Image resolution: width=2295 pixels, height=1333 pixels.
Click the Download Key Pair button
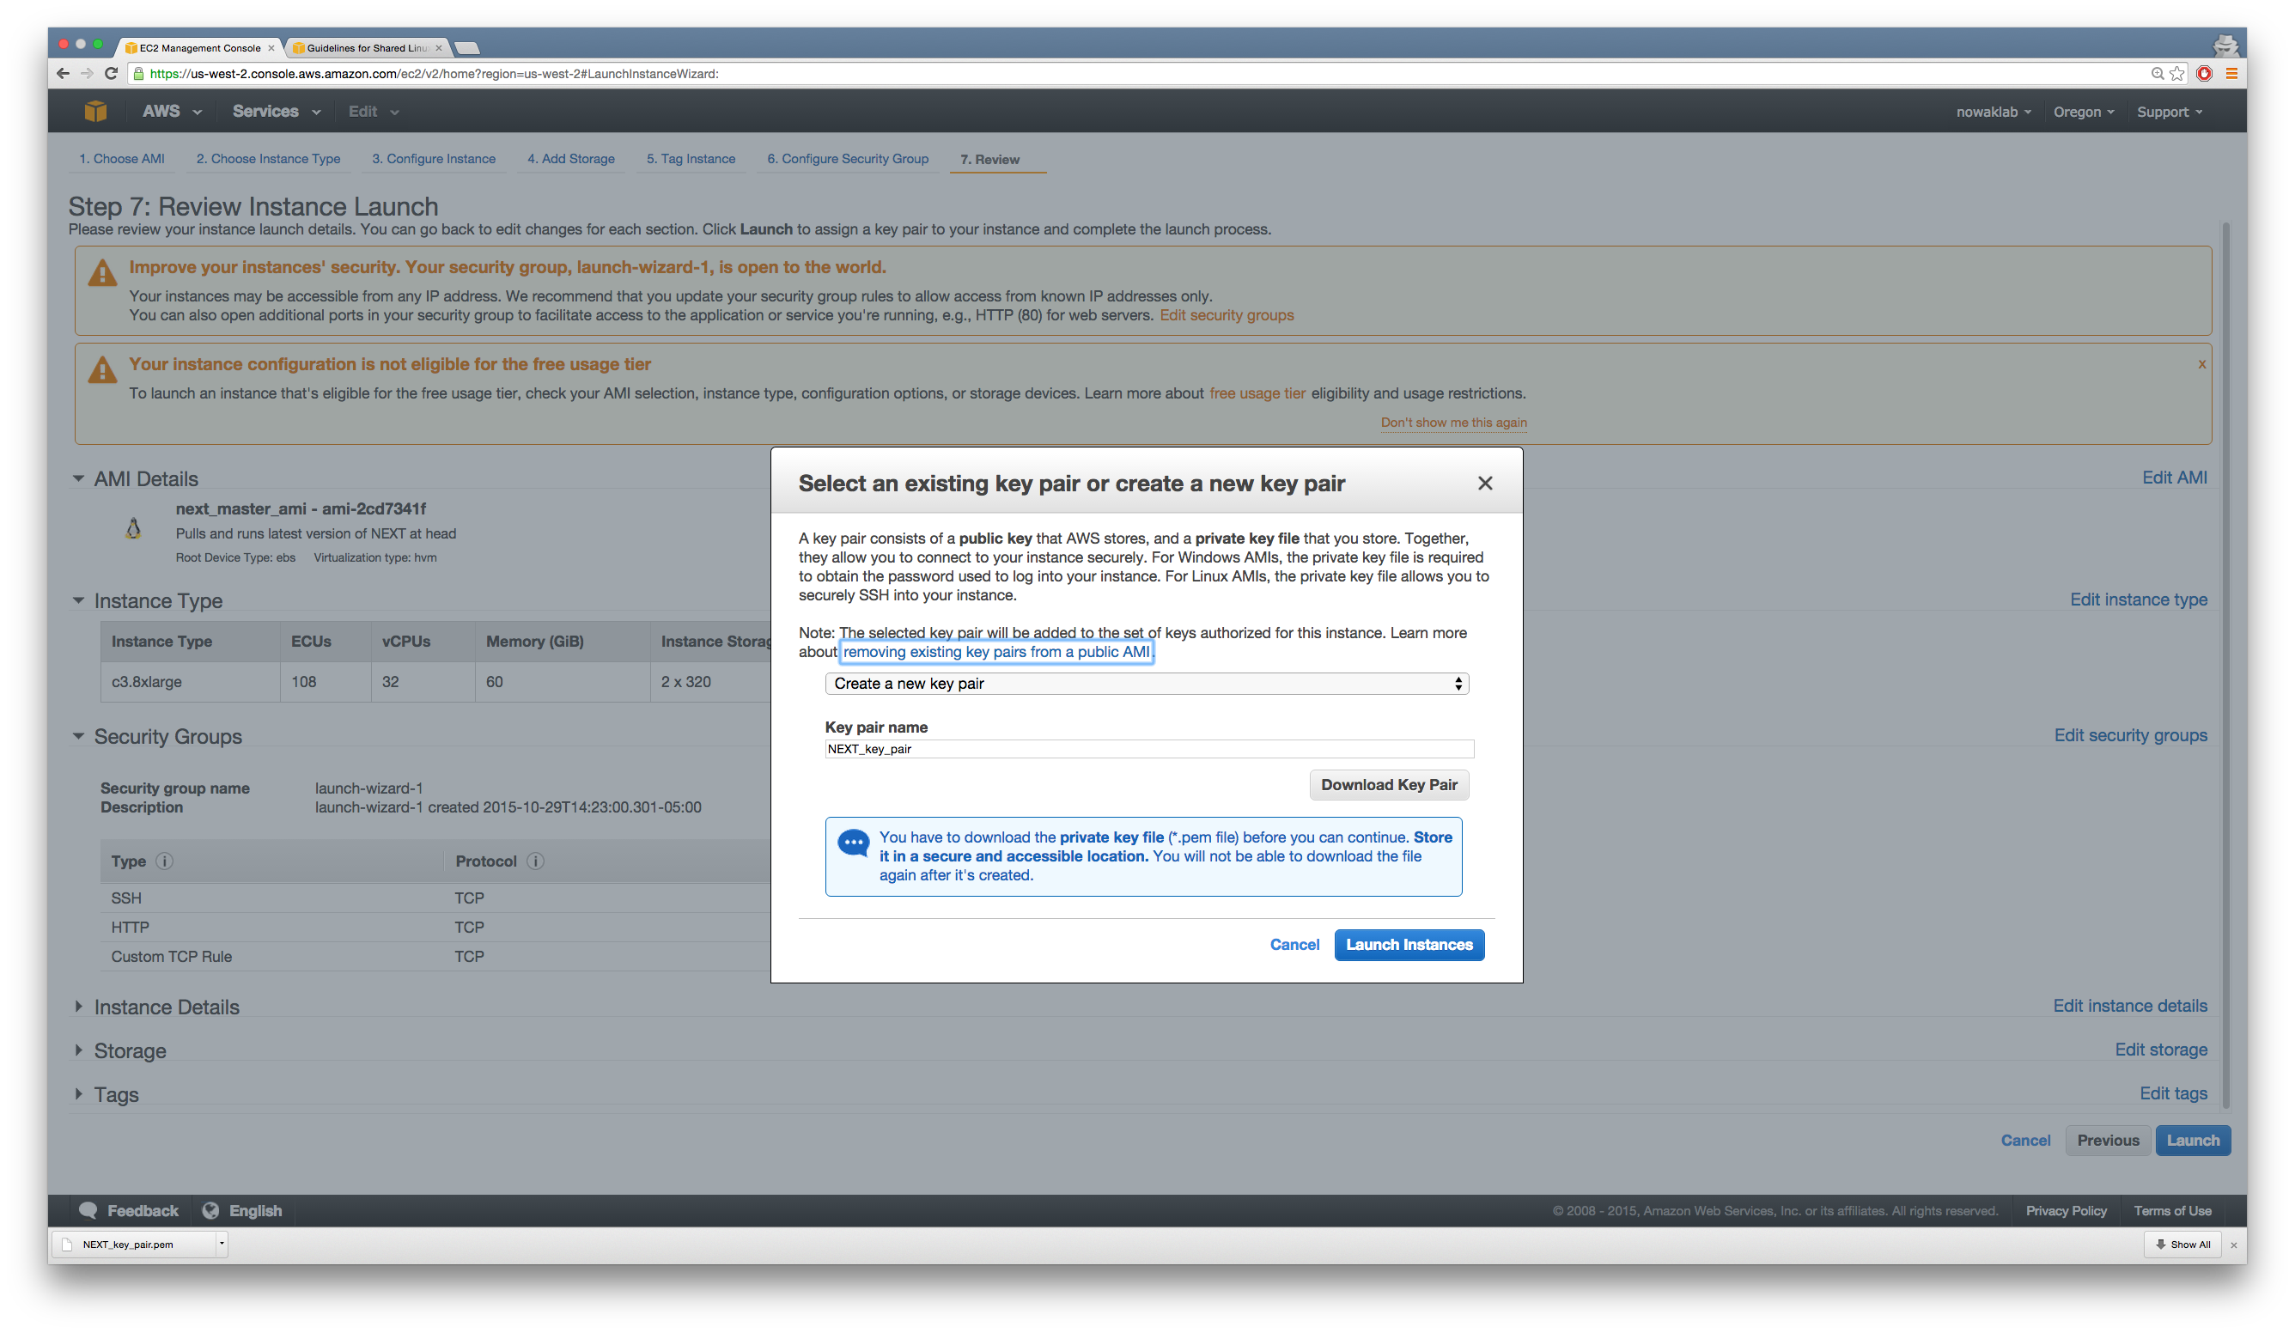coord(1385,784)
